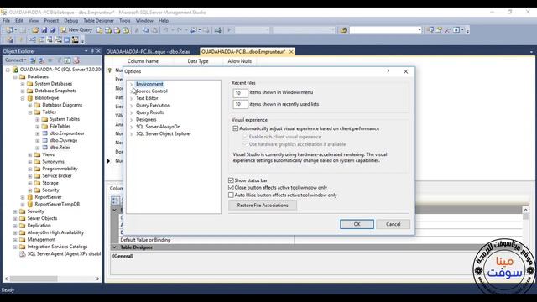Expand System Databases in Object Explorer
537x302 pixels.
click(x=23, y=84)
